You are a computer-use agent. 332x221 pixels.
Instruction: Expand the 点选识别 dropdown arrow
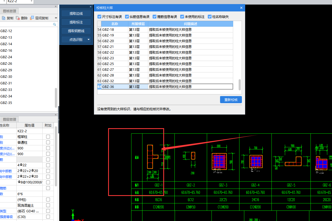tap(89, 40)
